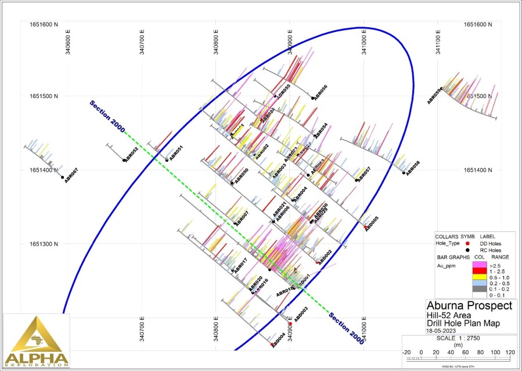This screenshot has height=371, width=522.
Task: Click the ABD003 hole label
Action: click(301, 314)
